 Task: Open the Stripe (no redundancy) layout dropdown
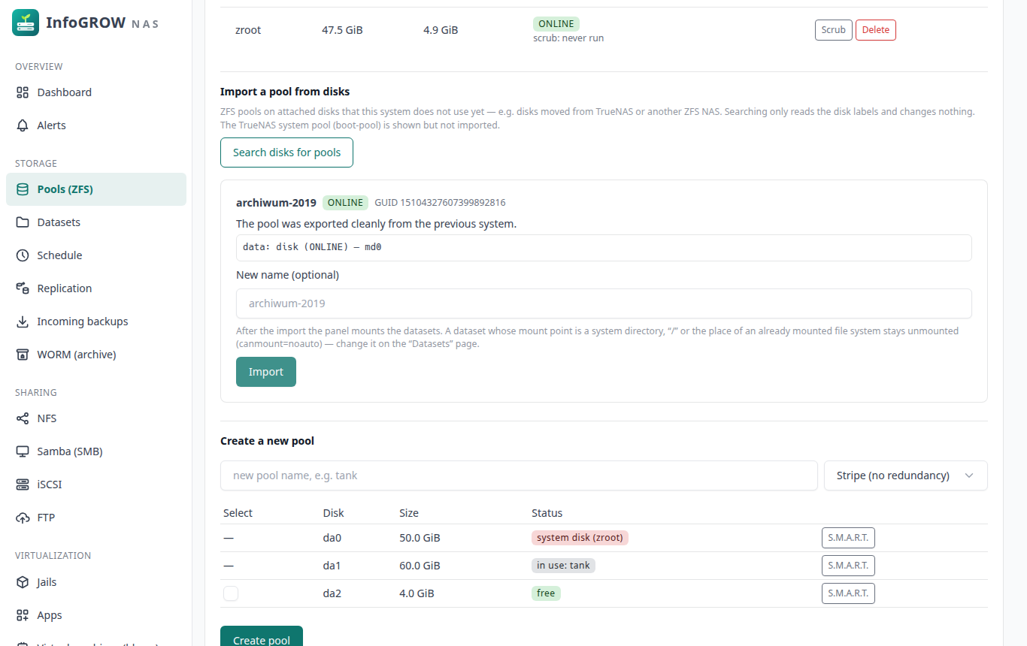click(x=905, y=475)
